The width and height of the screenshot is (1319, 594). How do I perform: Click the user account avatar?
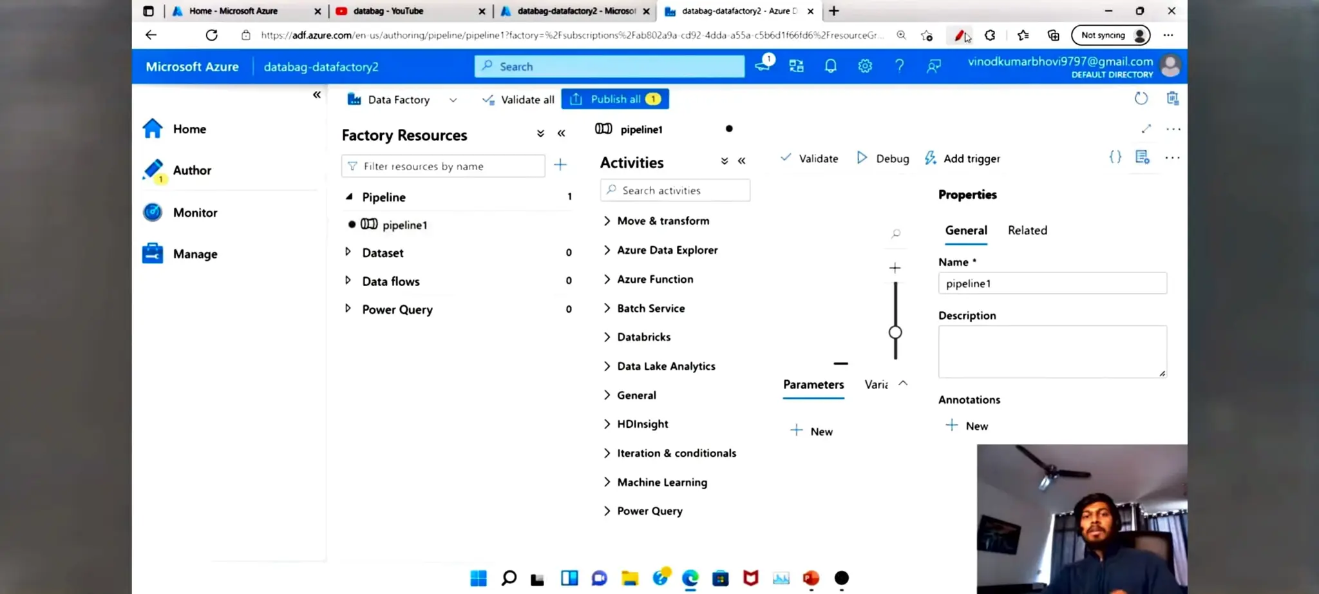tap(1170, 66)
